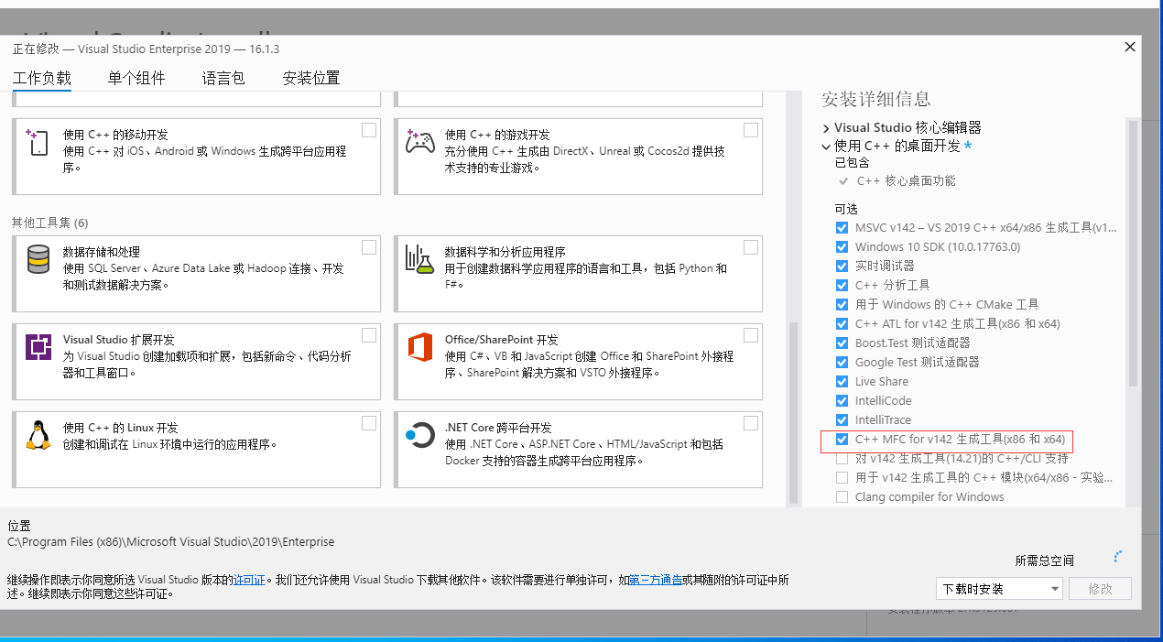This screenshot has height=642, width=1163.
Task: Click the 修改 button
Action: pos(1100,588)
